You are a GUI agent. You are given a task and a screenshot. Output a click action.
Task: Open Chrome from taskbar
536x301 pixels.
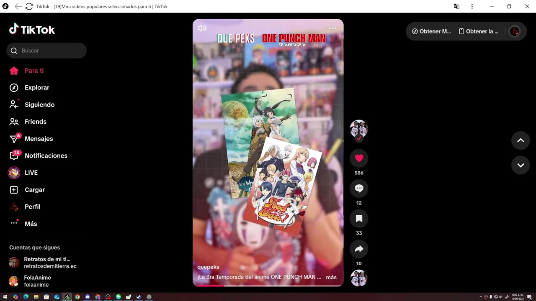click(77, 297)
